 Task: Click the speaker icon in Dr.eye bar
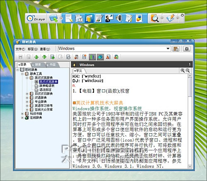[119, 18]
